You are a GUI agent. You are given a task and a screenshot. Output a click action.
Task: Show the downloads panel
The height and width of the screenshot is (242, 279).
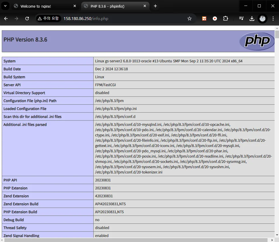[252, 19]
